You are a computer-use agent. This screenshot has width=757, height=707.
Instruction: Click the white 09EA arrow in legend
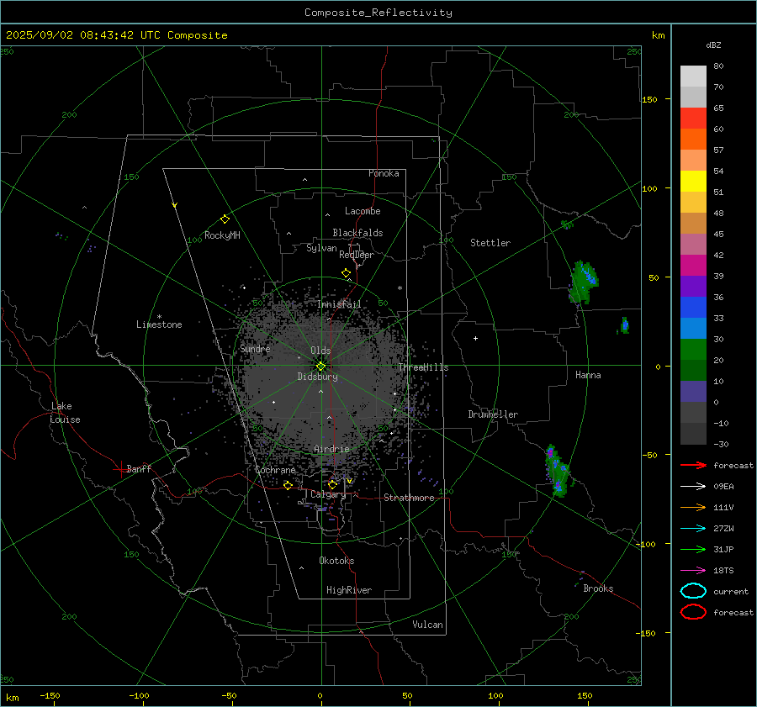[693, 487]
